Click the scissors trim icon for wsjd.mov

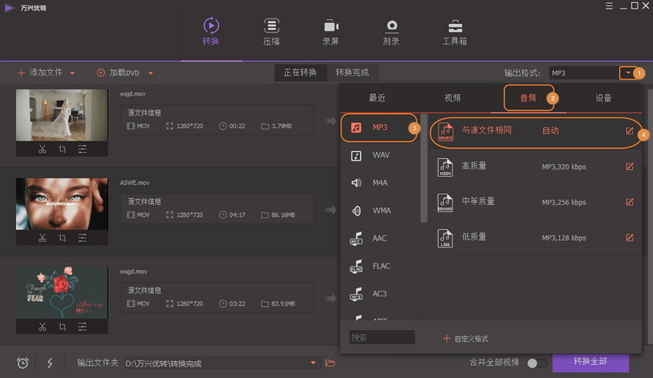click(42, 149)
